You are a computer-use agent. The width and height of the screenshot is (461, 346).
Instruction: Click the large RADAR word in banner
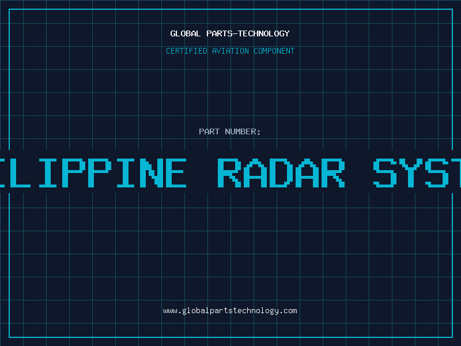[x=281, y=173]
